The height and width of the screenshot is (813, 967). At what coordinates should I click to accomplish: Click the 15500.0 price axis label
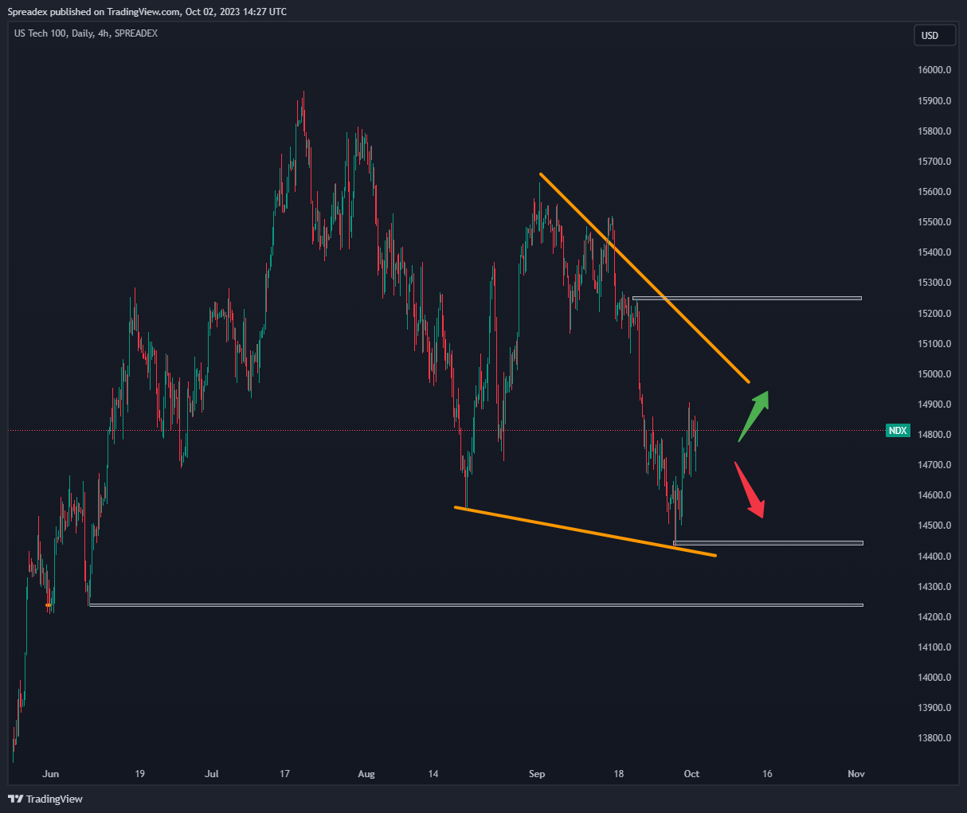click(934, 222)
